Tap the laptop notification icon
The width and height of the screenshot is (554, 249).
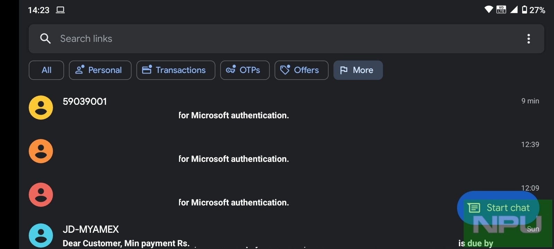tap(61, 10)
